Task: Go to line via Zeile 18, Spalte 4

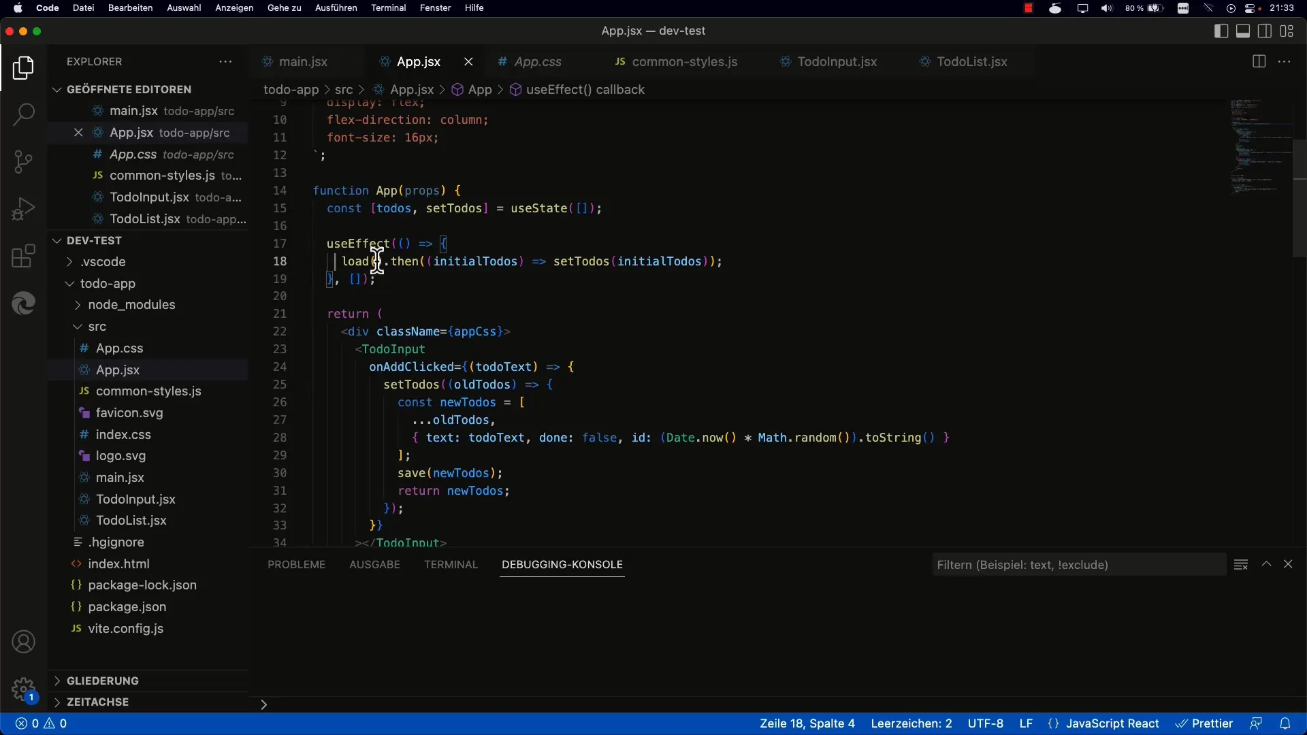Action: click(807, 723)
